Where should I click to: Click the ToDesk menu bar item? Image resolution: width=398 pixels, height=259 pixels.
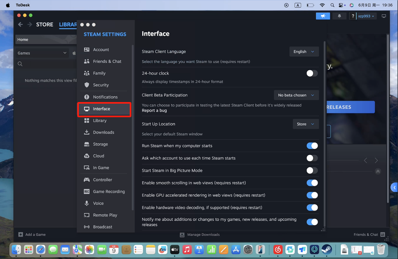coord(23,5)
